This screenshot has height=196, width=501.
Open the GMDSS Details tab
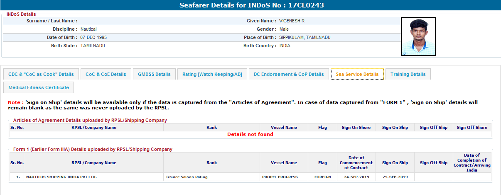[154, 74]
